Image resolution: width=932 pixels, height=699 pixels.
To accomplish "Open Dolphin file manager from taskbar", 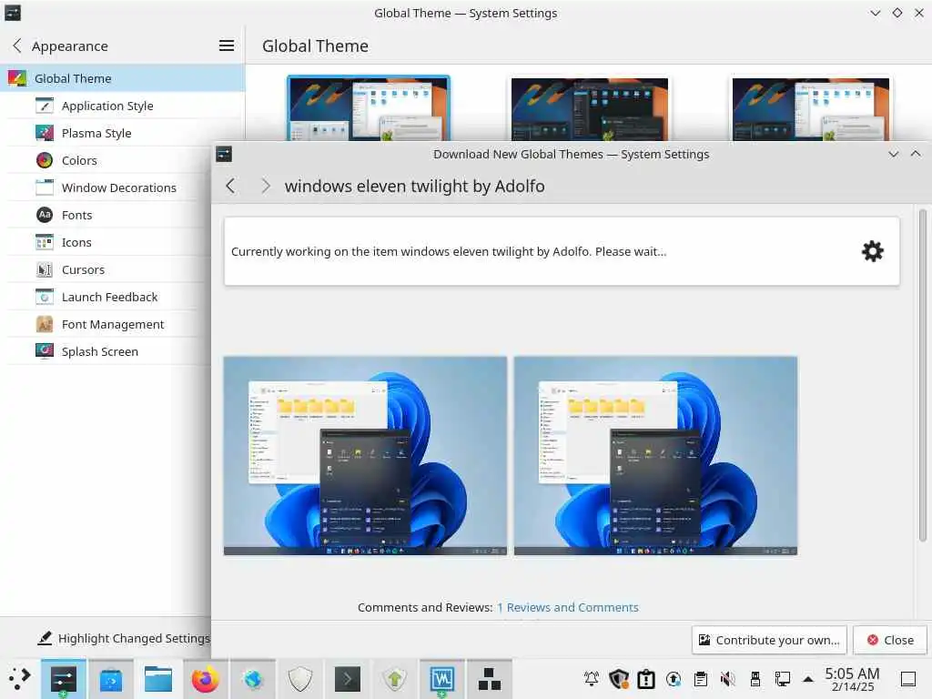I will 158,679.
